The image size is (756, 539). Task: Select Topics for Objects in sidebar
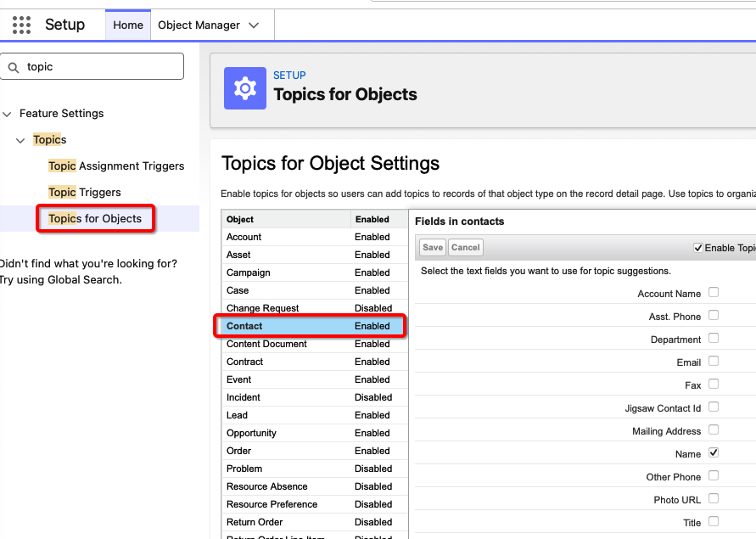click(x=95, y=219)
